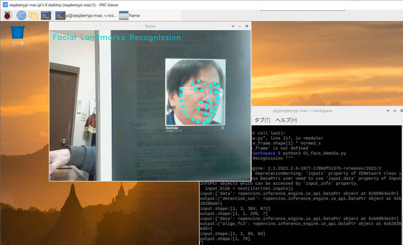Screen dimensions: 403x245
Task: Launch the terminal icon beside the folders
Action: tap(46, 15)
